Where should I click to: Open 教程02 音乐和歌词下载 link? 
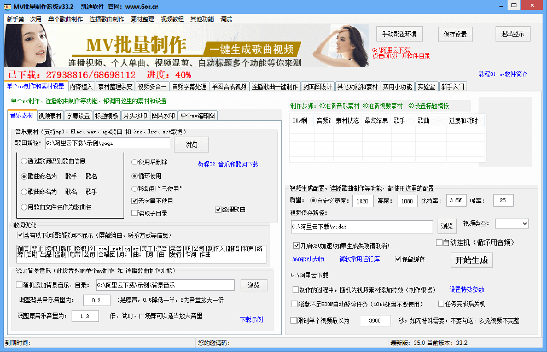click(x=228, y=164)
